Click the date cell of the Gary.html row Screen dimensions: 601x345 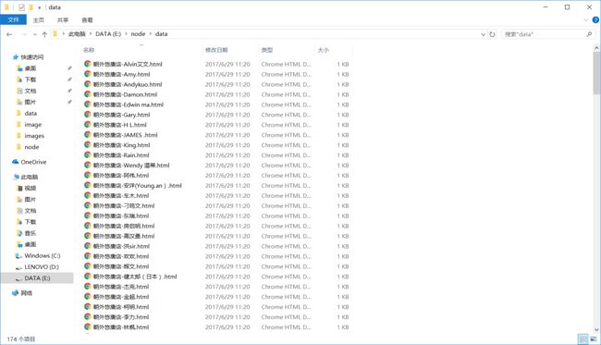(227, 115)
